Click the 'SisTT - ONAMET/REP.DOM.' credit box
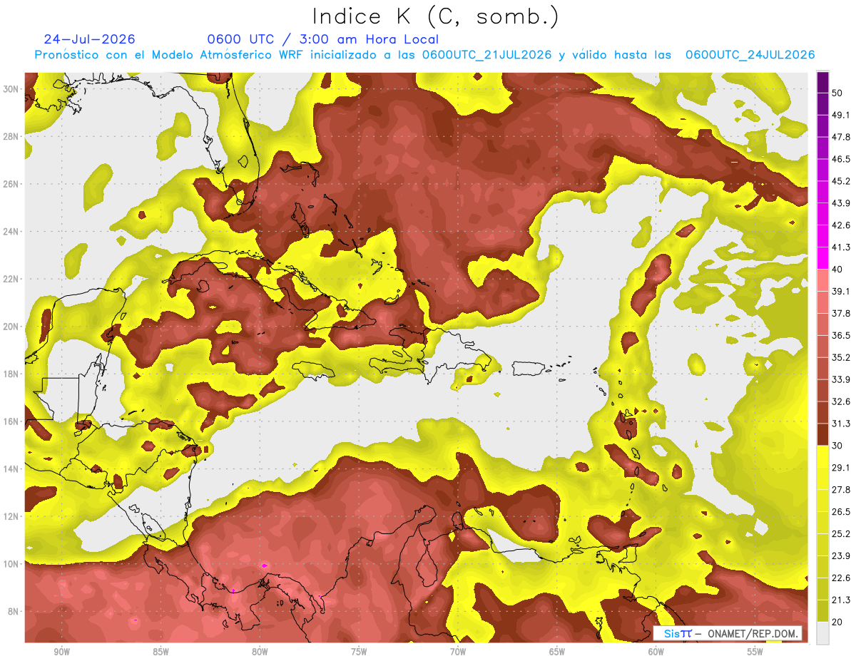 point(728,633)
